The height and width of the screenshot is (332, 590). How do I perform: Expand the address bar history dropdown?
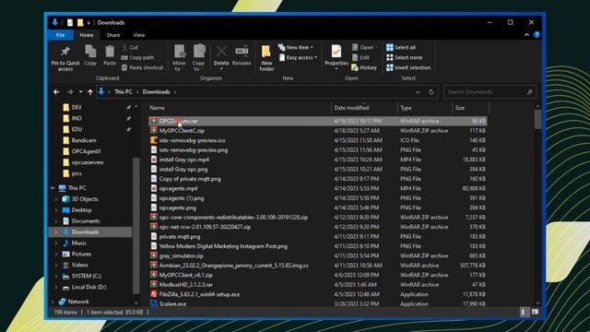click(x=418, y=92)
